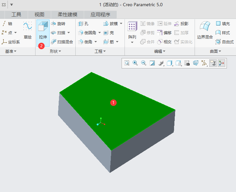Click the view capture camera icon
The height and width of the screenshot is (192, 236).
[x=187, y=63]
